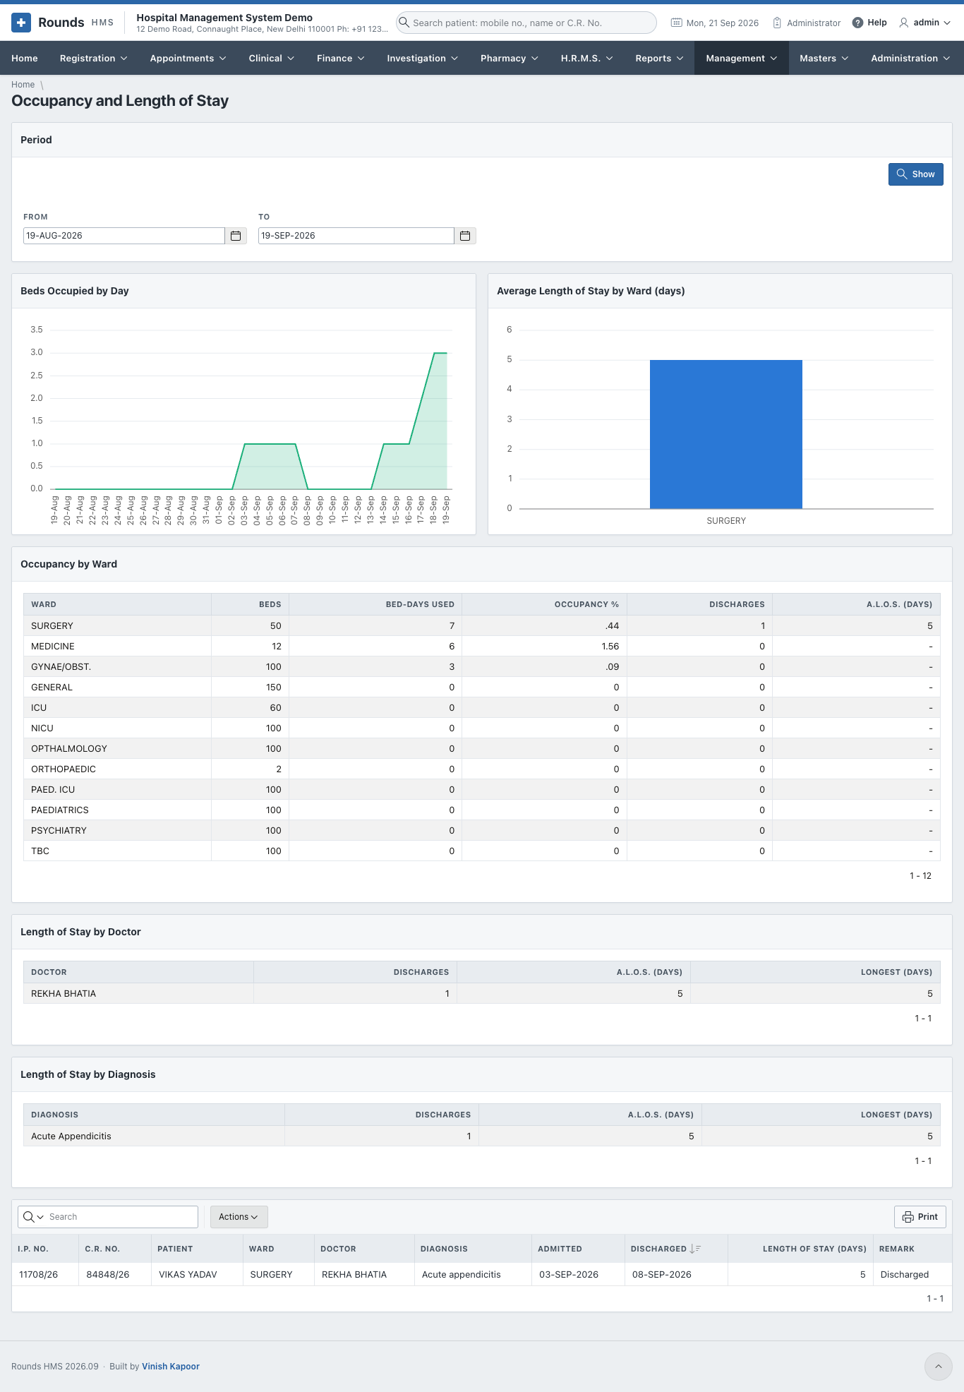Open the Management menu
The height and width of the screenshot is (1392, 964).
741,58
